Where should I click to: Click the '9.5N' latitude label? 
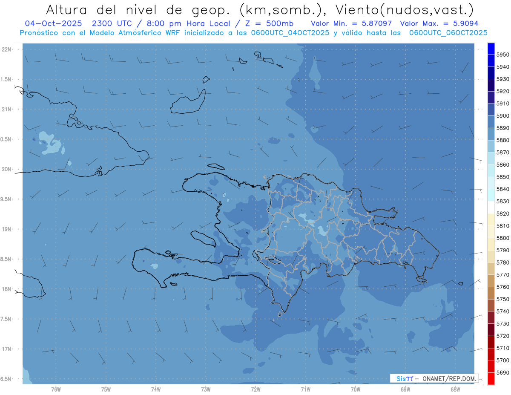click(6, 199)
